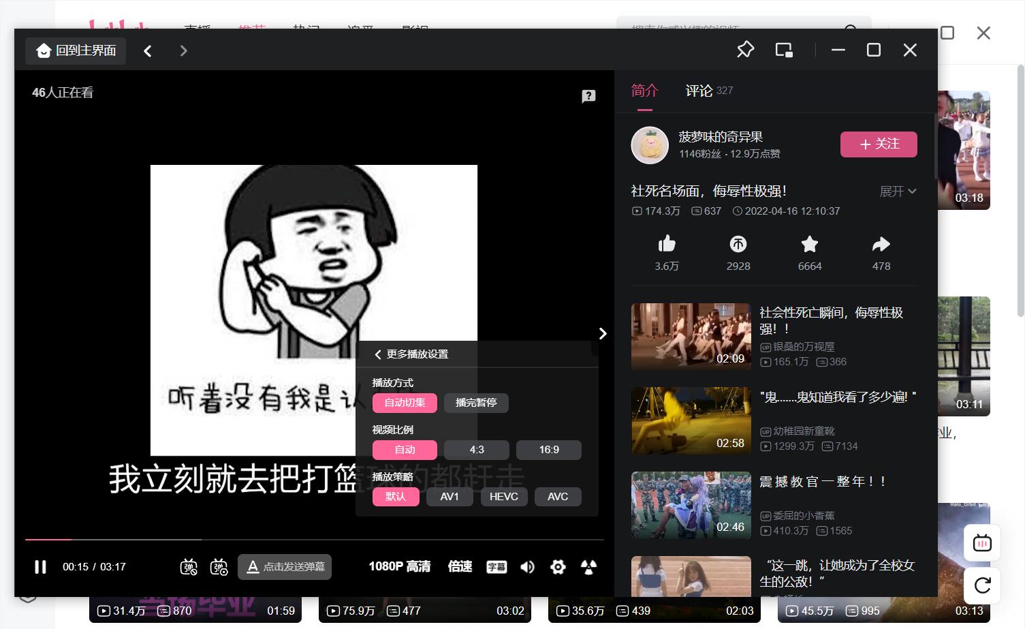Set the video ratio to 16:9
Screen dimensions: 1025x629
(x=549, y=450)
